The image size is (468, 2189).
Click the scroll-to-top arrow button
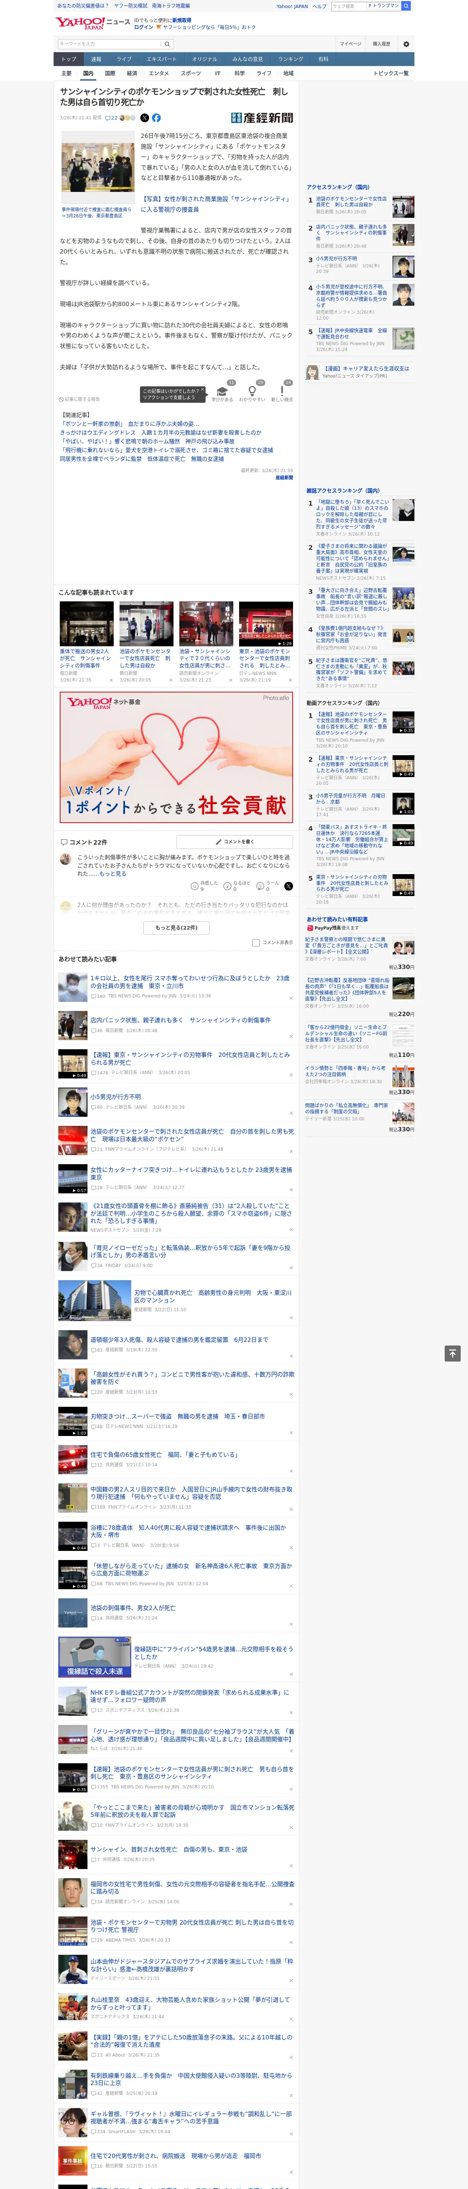pos(453,1354)
